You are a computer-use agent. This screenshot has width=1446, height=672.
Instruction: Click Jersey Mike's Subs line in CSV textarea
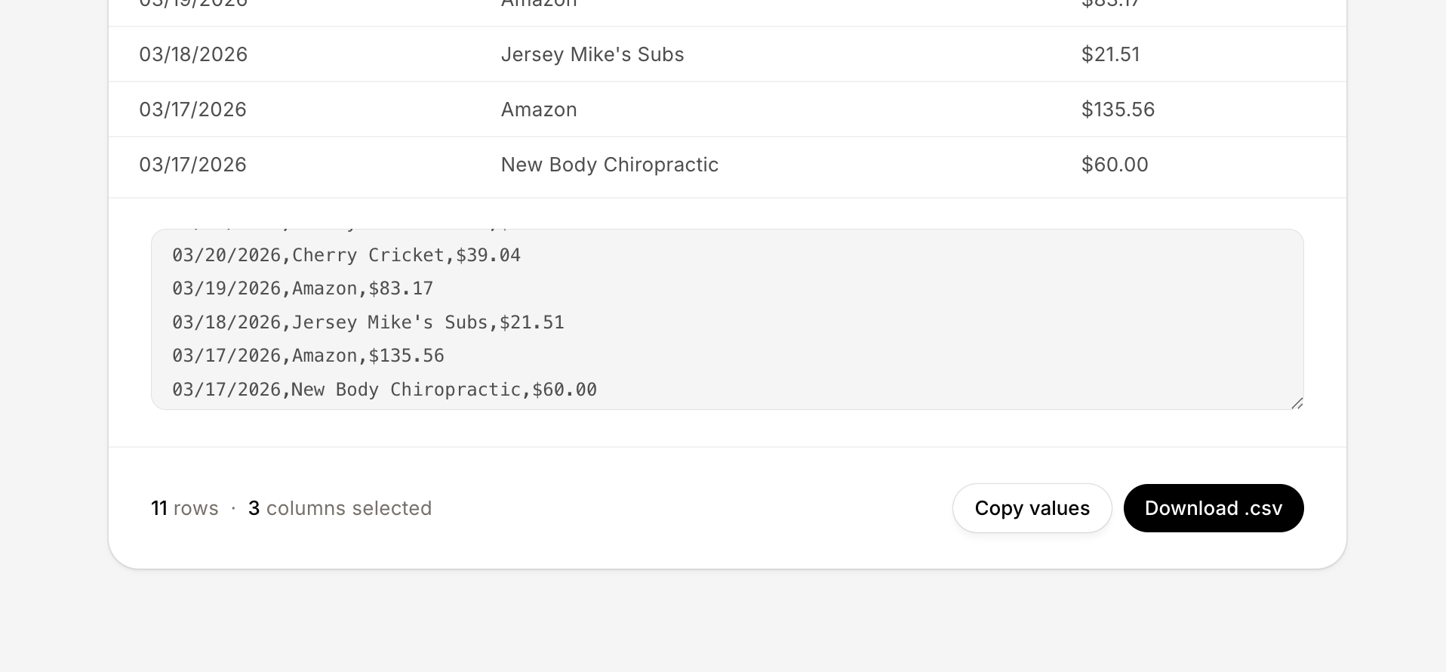(x=368, y=322)
